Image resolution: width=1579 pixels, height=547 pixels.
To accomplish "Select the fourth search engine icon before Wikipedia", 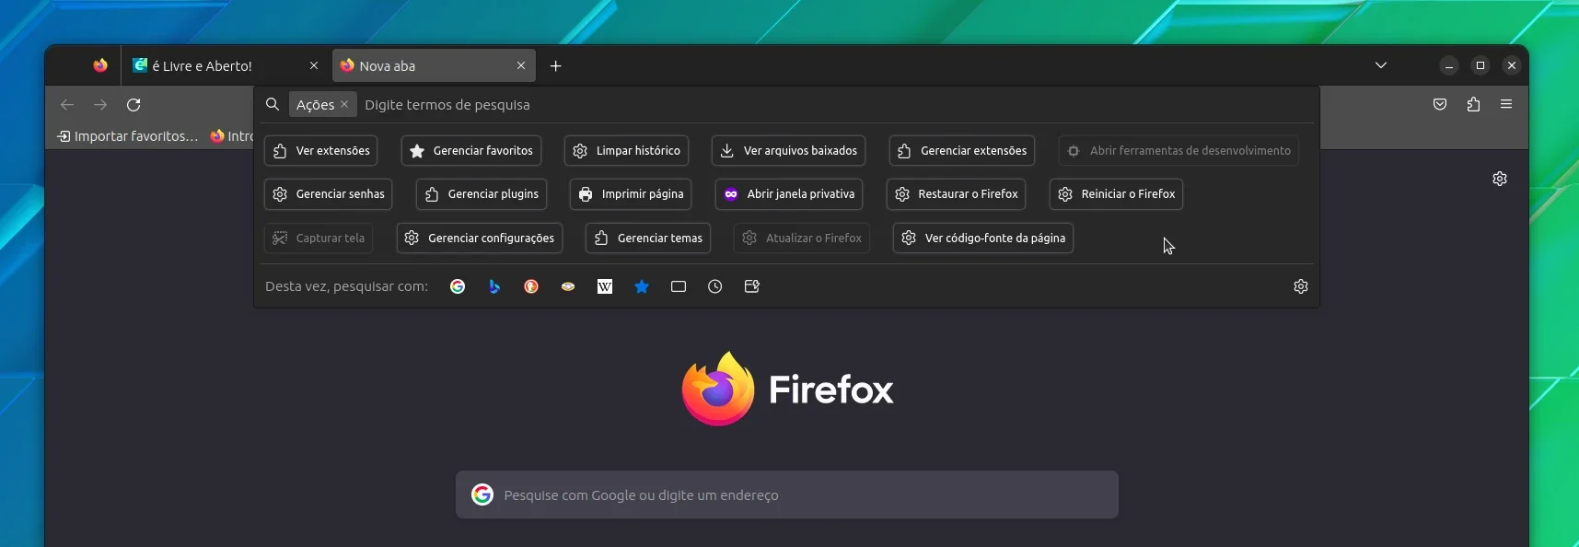I will click(568, 286).
